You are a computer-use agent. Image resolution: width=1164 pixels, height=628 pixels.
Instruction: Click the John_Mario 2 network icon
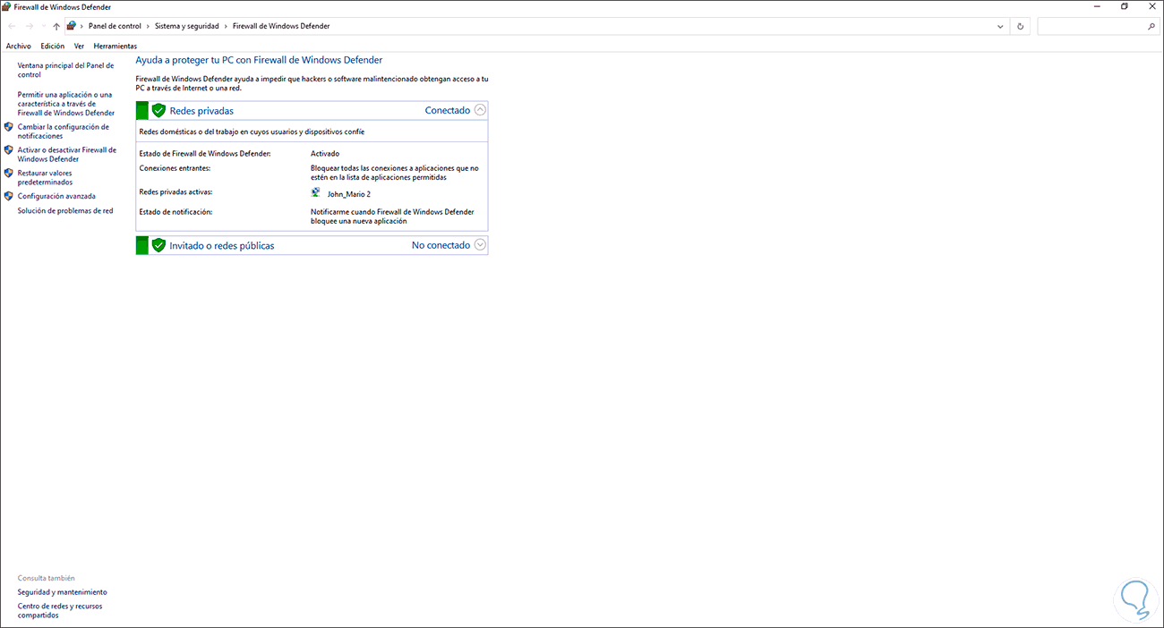(315, 192)
